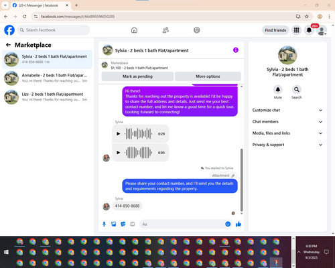The width and height of the screenshot is (335, 268).
Task: Click the chat scroll down arrow
Action: click(241, 214)
